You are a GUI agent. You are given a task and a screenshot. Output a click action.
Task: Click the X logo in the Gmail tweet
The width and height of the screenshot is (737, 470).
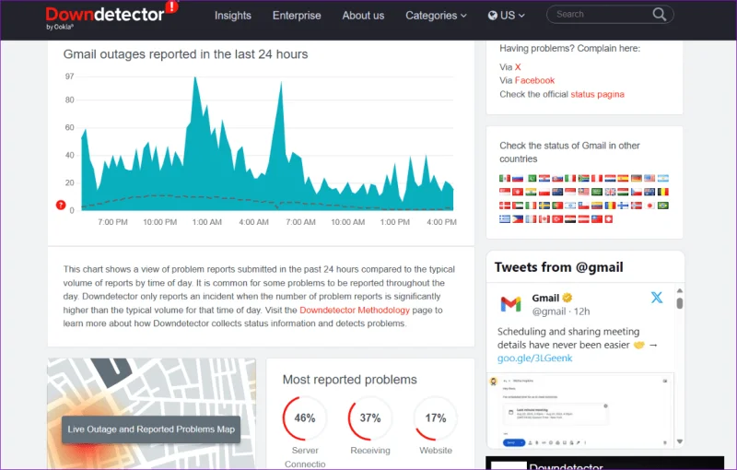[x=657, y=297]
